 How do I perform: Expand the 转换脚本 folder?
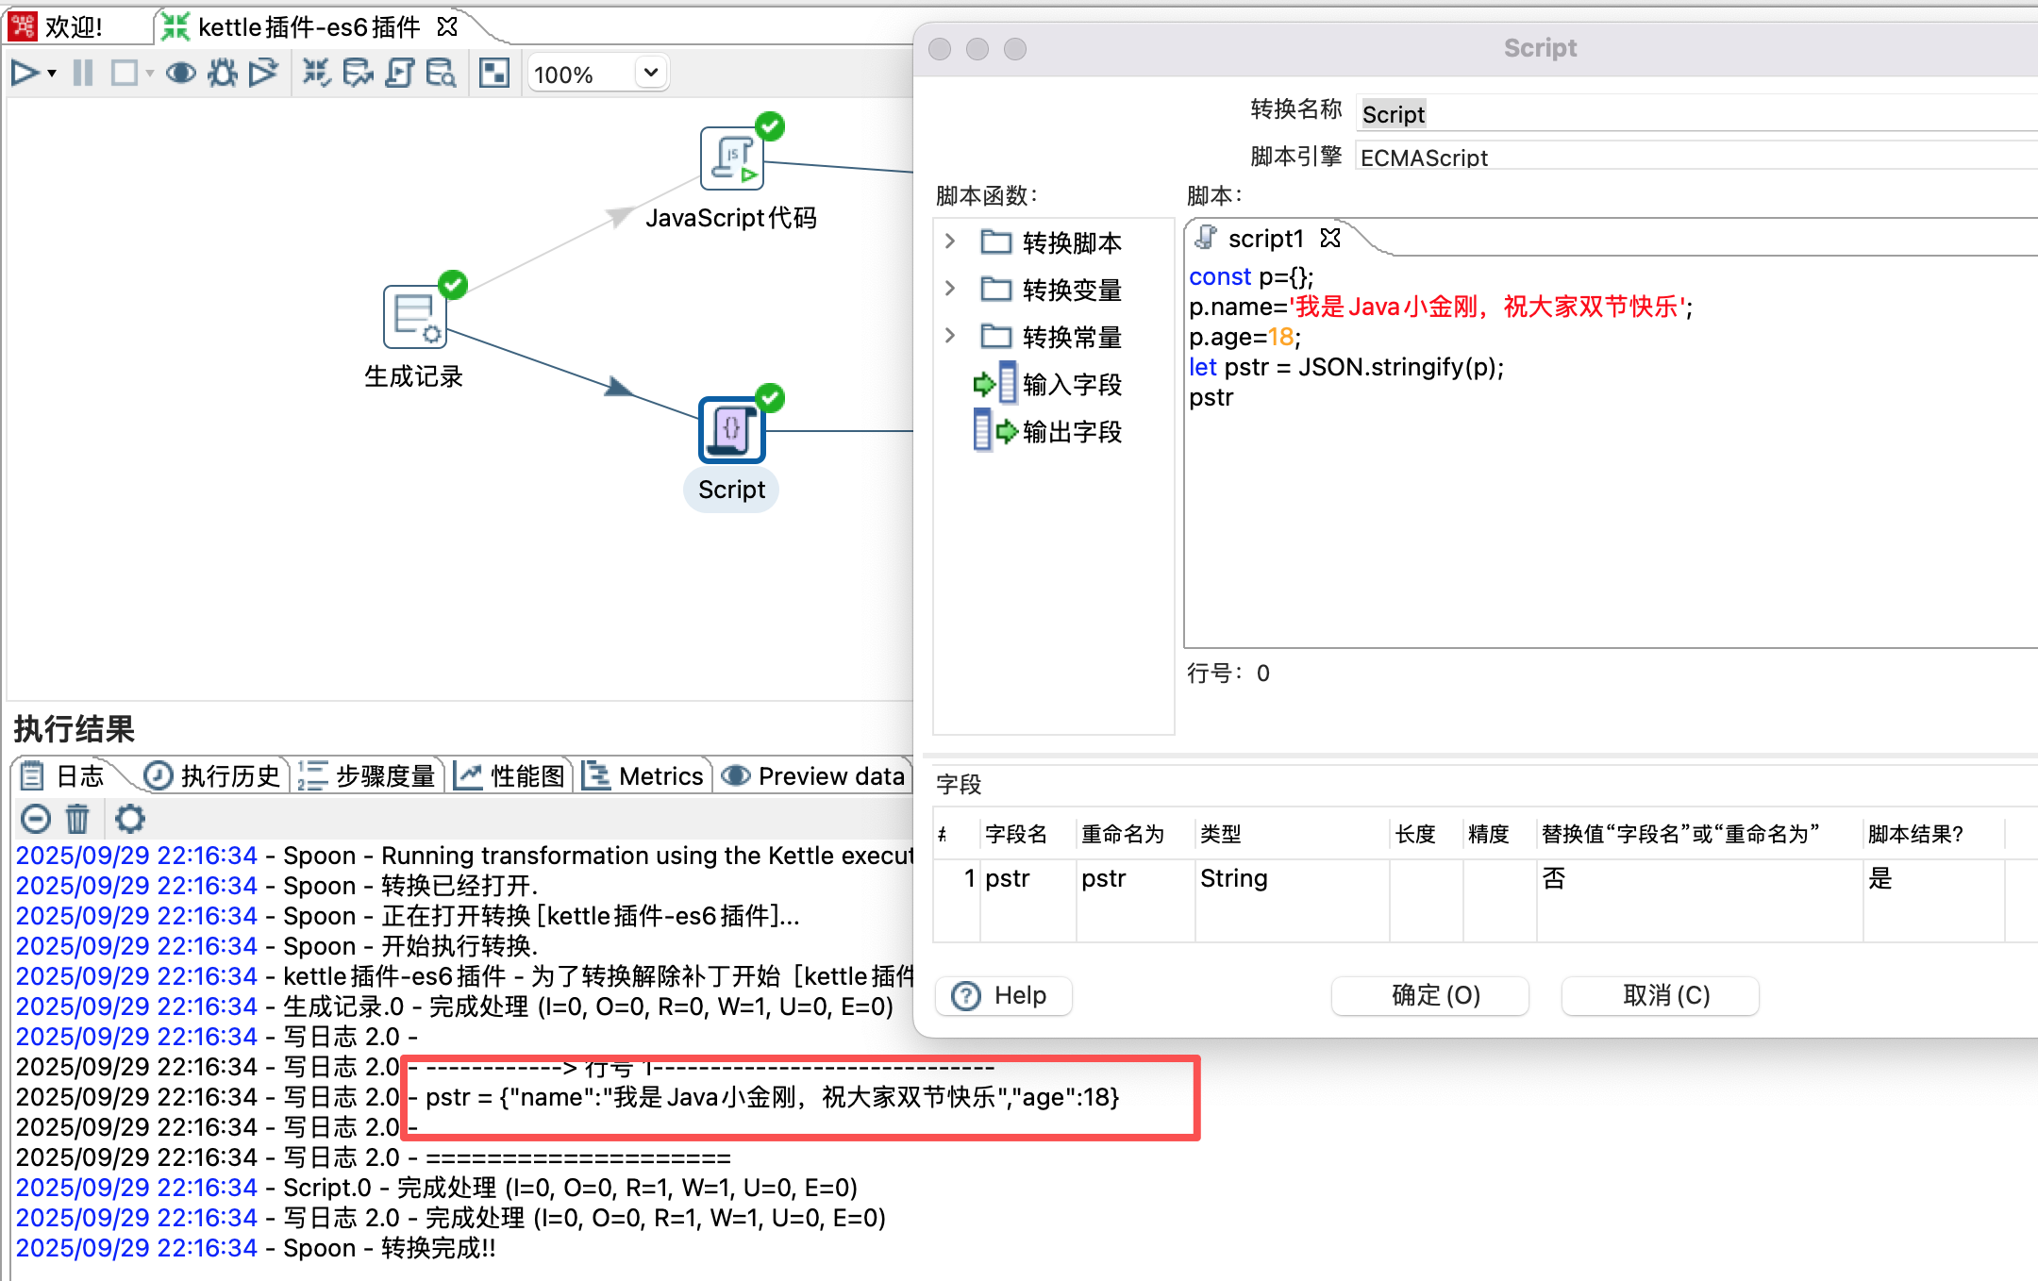pos(950,241)
